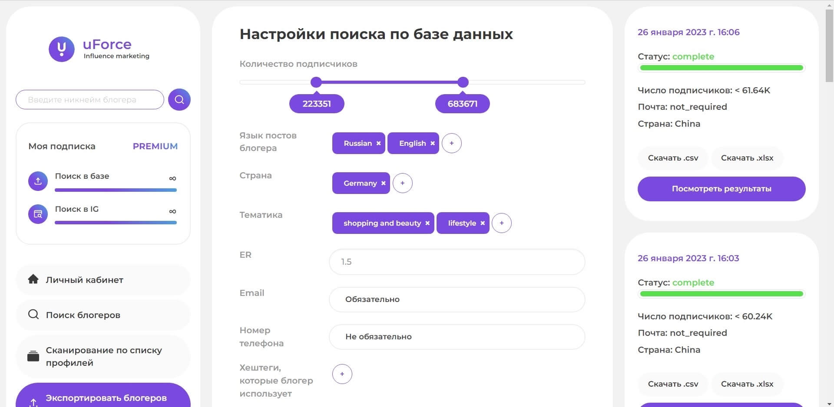Open the Email requirement dropdown
Screen dimensions: 834x407
point(457,299)
